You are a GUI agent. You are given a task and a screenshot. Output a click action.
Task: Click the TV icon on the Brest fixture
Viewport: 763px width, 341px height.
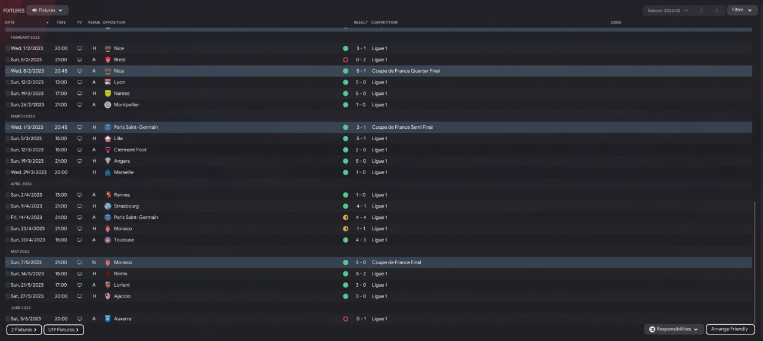coord(79,60)
